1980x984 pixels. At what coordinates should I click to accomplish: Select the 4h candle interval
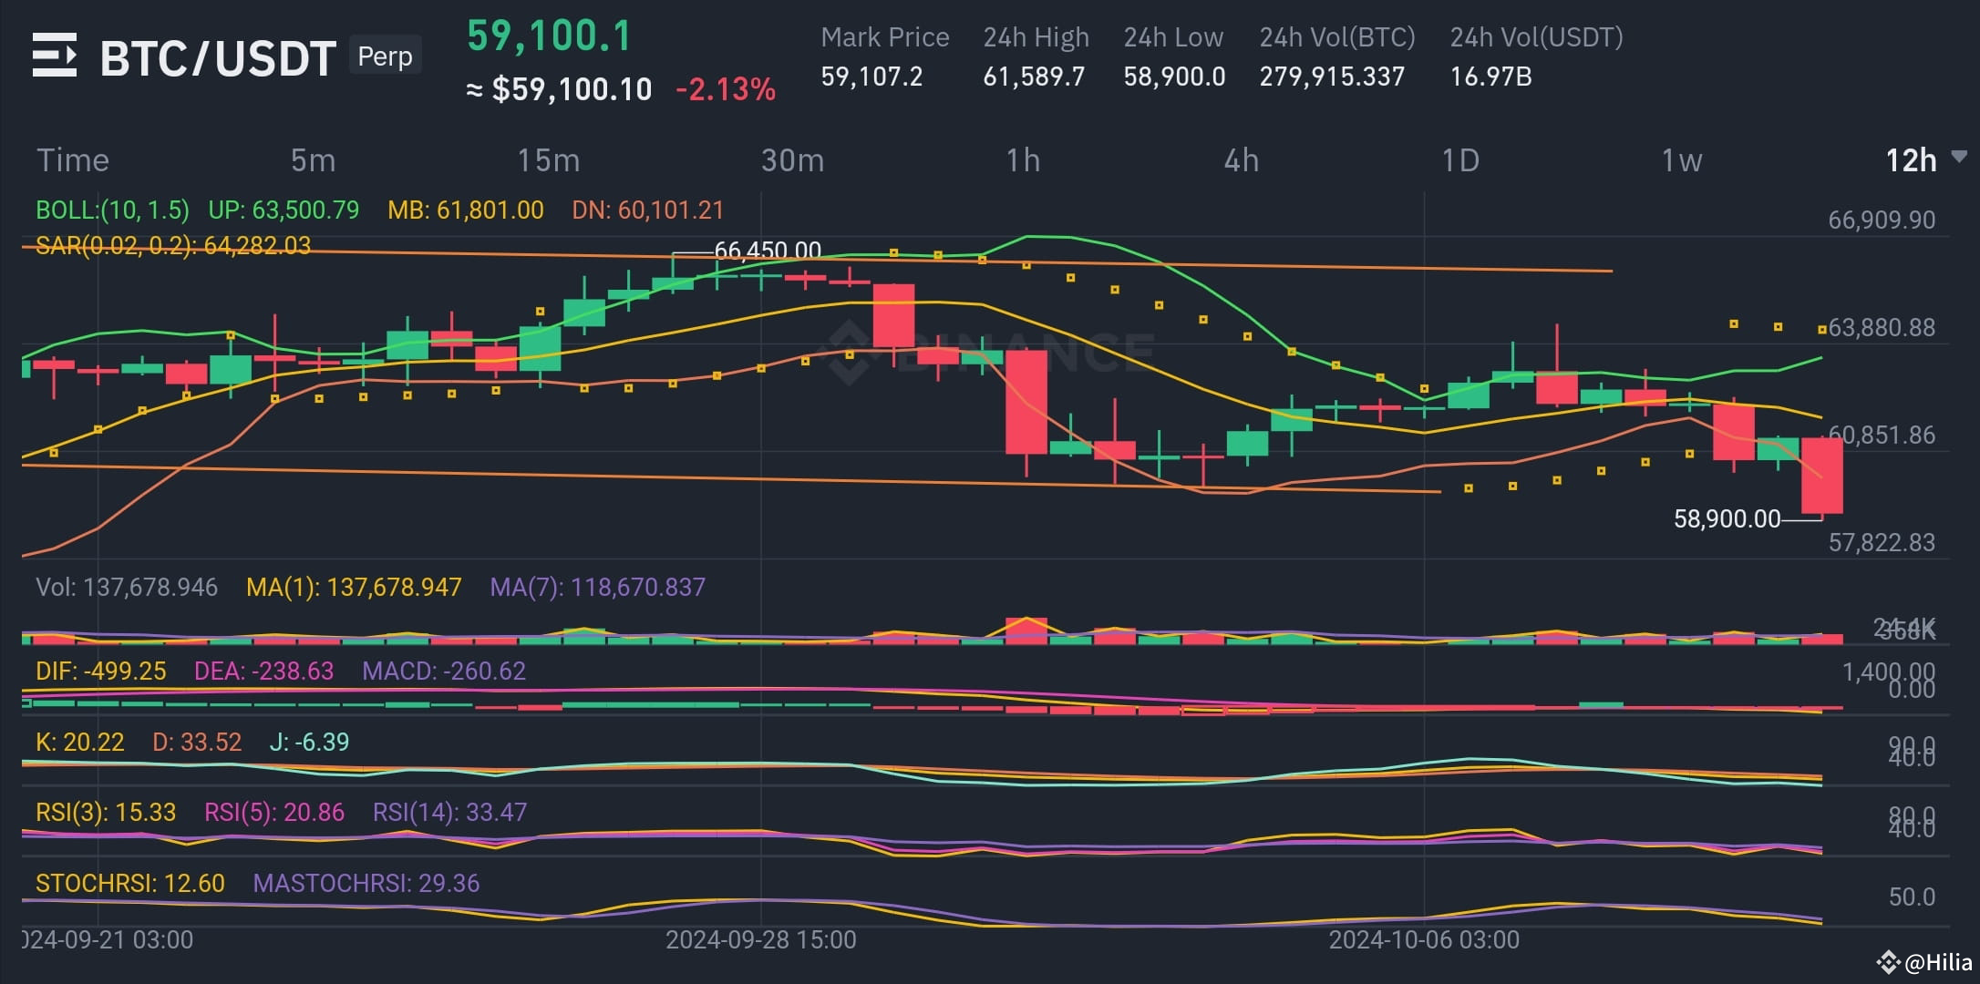[x=1240, y=160]
